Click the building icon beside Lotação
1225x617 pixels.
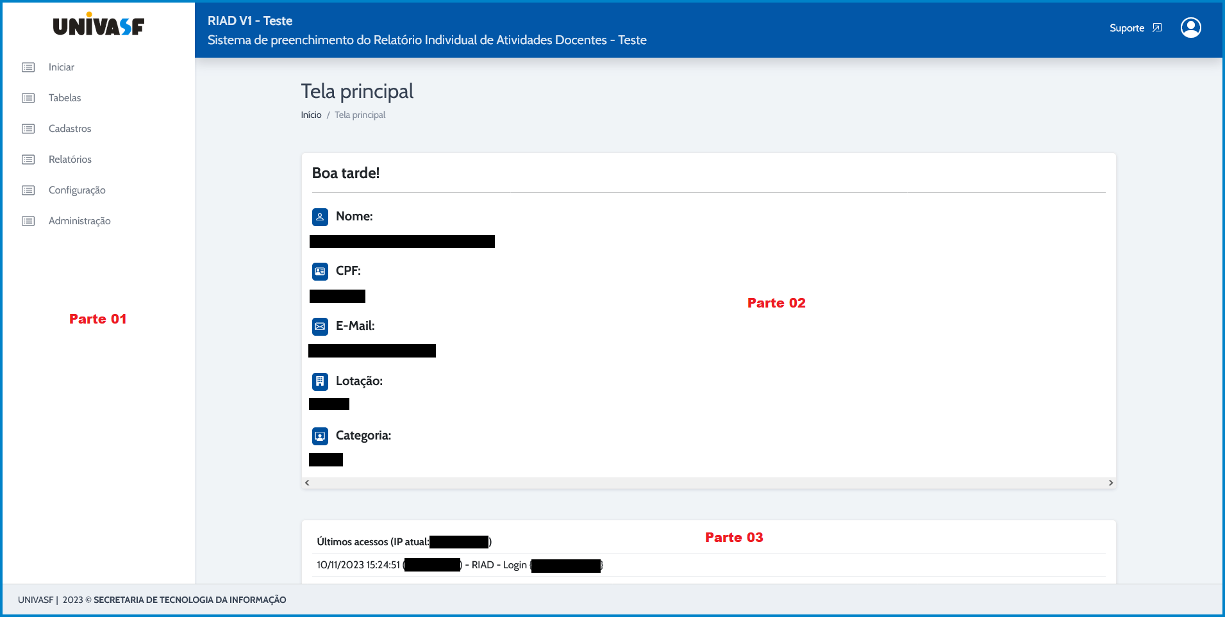coord(320,381)
